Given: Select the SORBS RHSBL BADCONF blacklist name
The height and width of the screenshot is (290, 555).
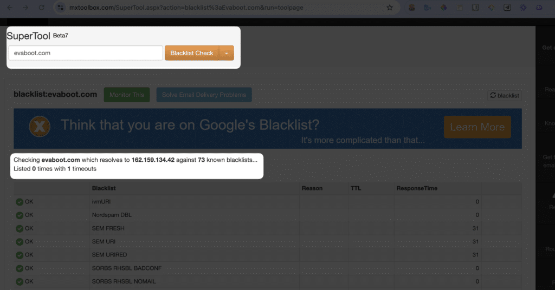Looking at the screenshot, I should pos(126,268).
